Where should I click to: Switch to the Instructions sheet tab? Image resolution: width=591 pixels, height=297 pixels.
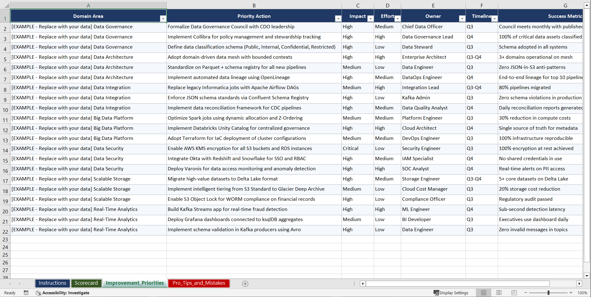(x=52, y=283)
